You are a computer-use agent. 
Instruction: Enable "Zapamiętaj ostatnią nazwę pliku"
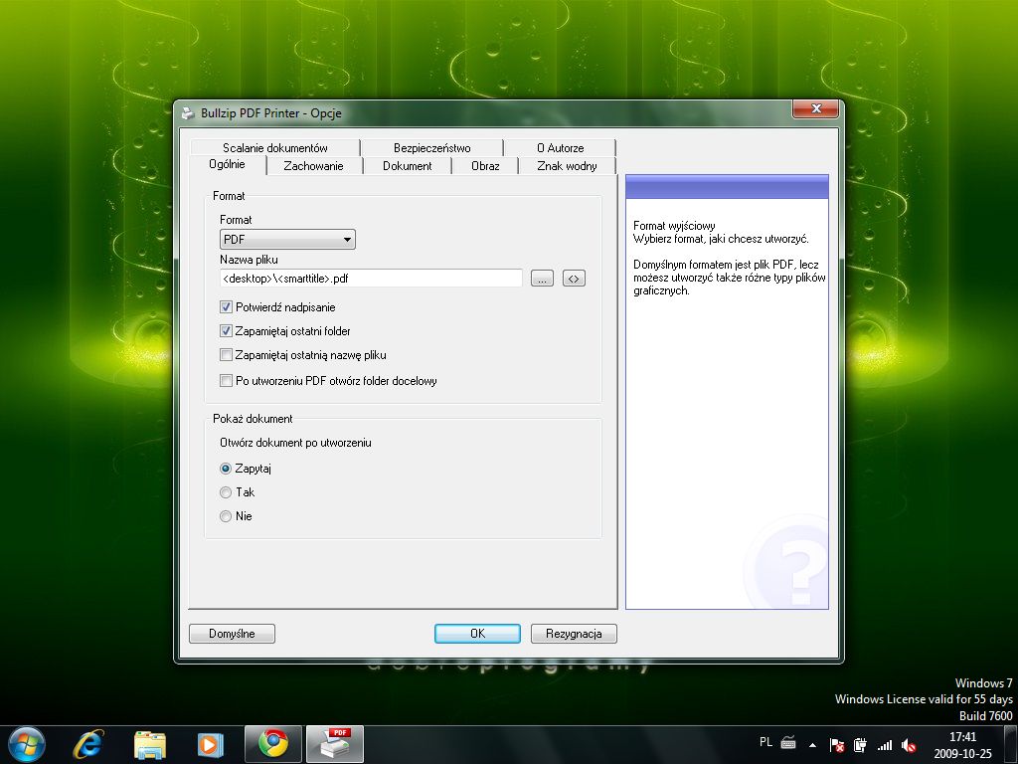click(x=227, y=354)
